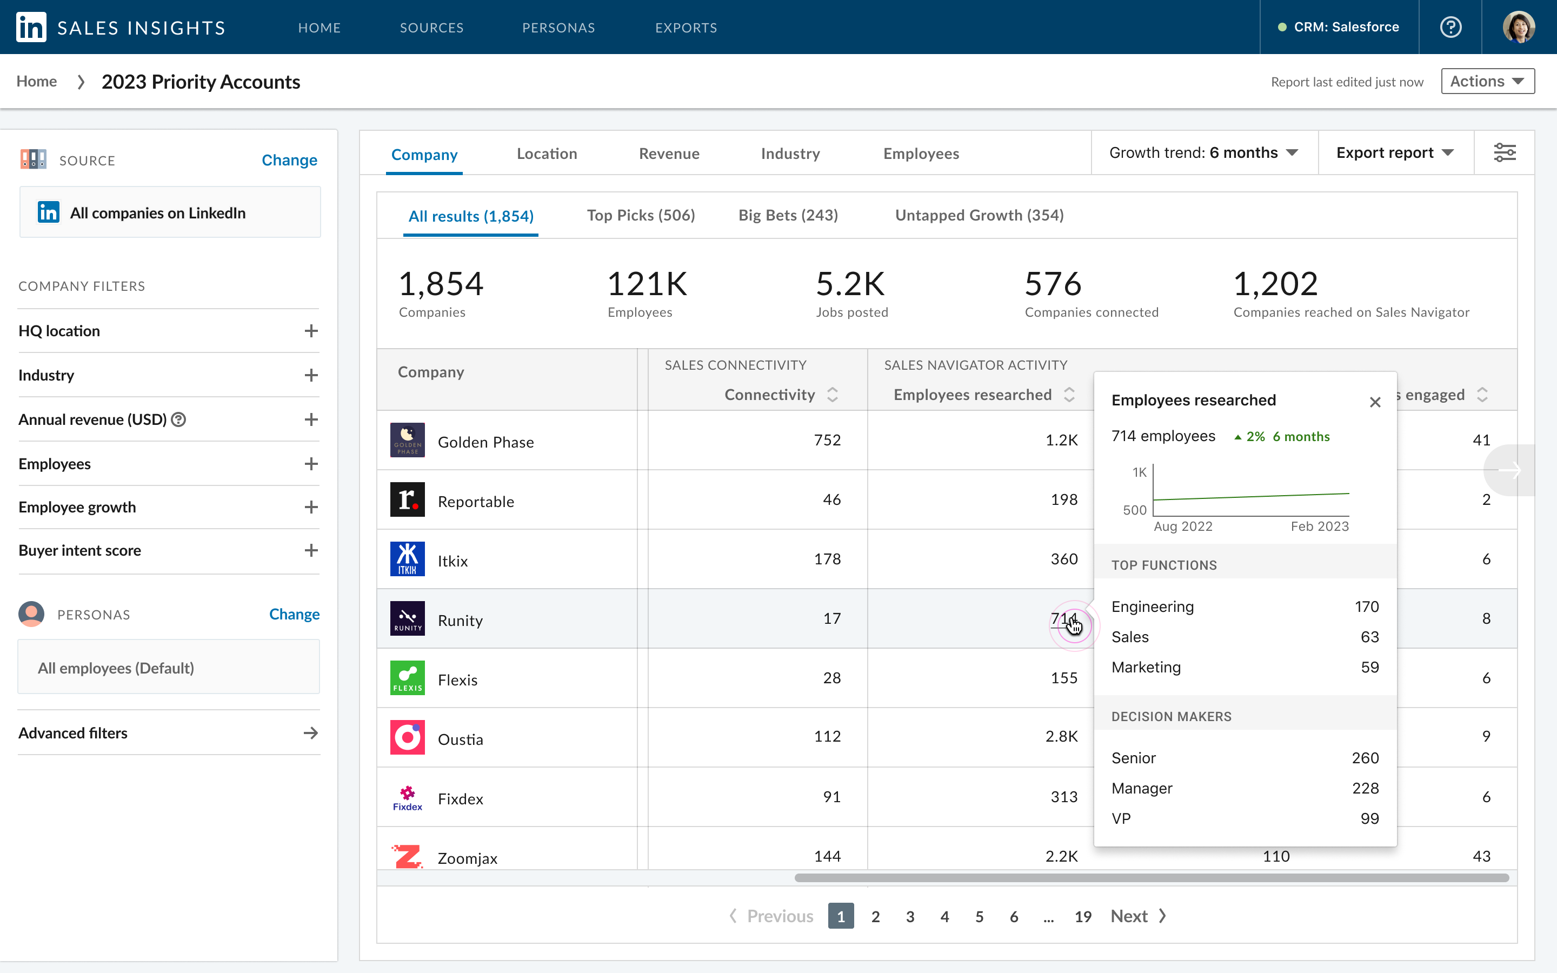Click the horizontal table scrollbar
Screen dimensions: 1557x973
pyautogui.click(x=1152, y=878)
